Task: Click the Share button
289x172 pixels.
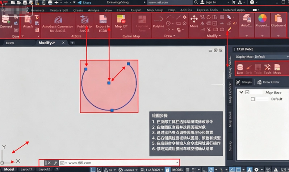Action: coord(84,3)
